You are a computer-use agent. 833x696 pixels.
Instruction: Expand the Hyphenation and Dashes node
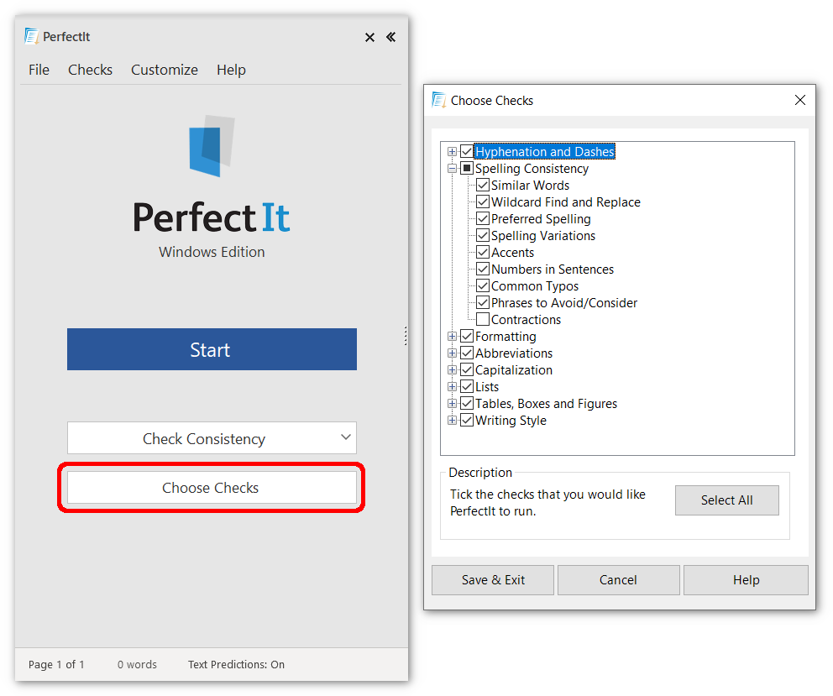(x=452, y=151)
